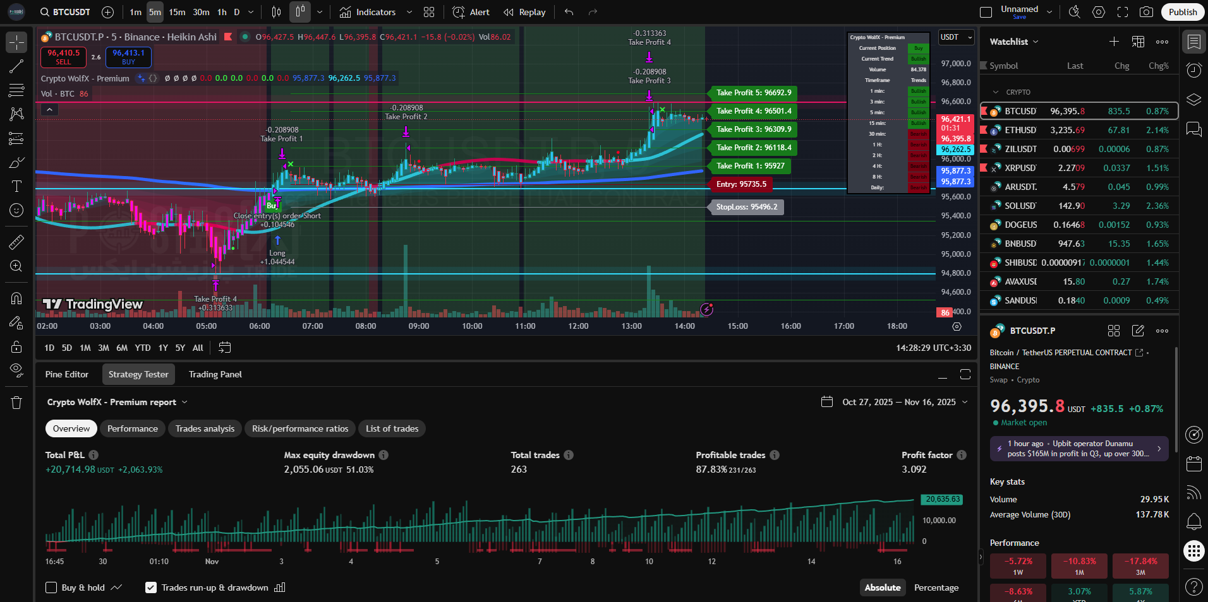The height and width of the screenshot is (602, 1208).
Task: Click the red SELL price button
Action: click(x=64, y=57)
